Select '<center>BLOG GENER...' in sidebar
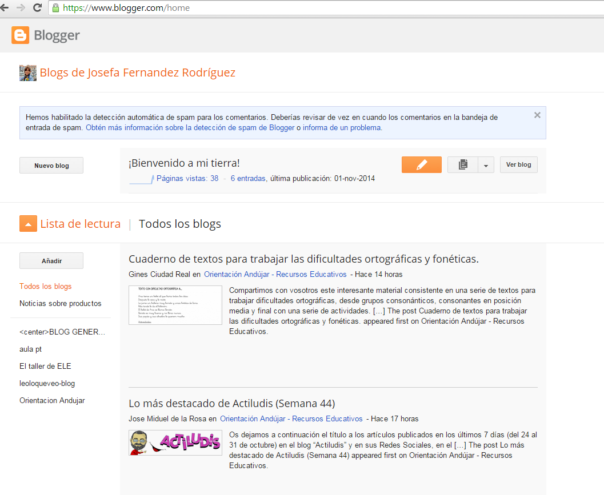Viewport: 604px width, 495px height. [x=62, y=332]
